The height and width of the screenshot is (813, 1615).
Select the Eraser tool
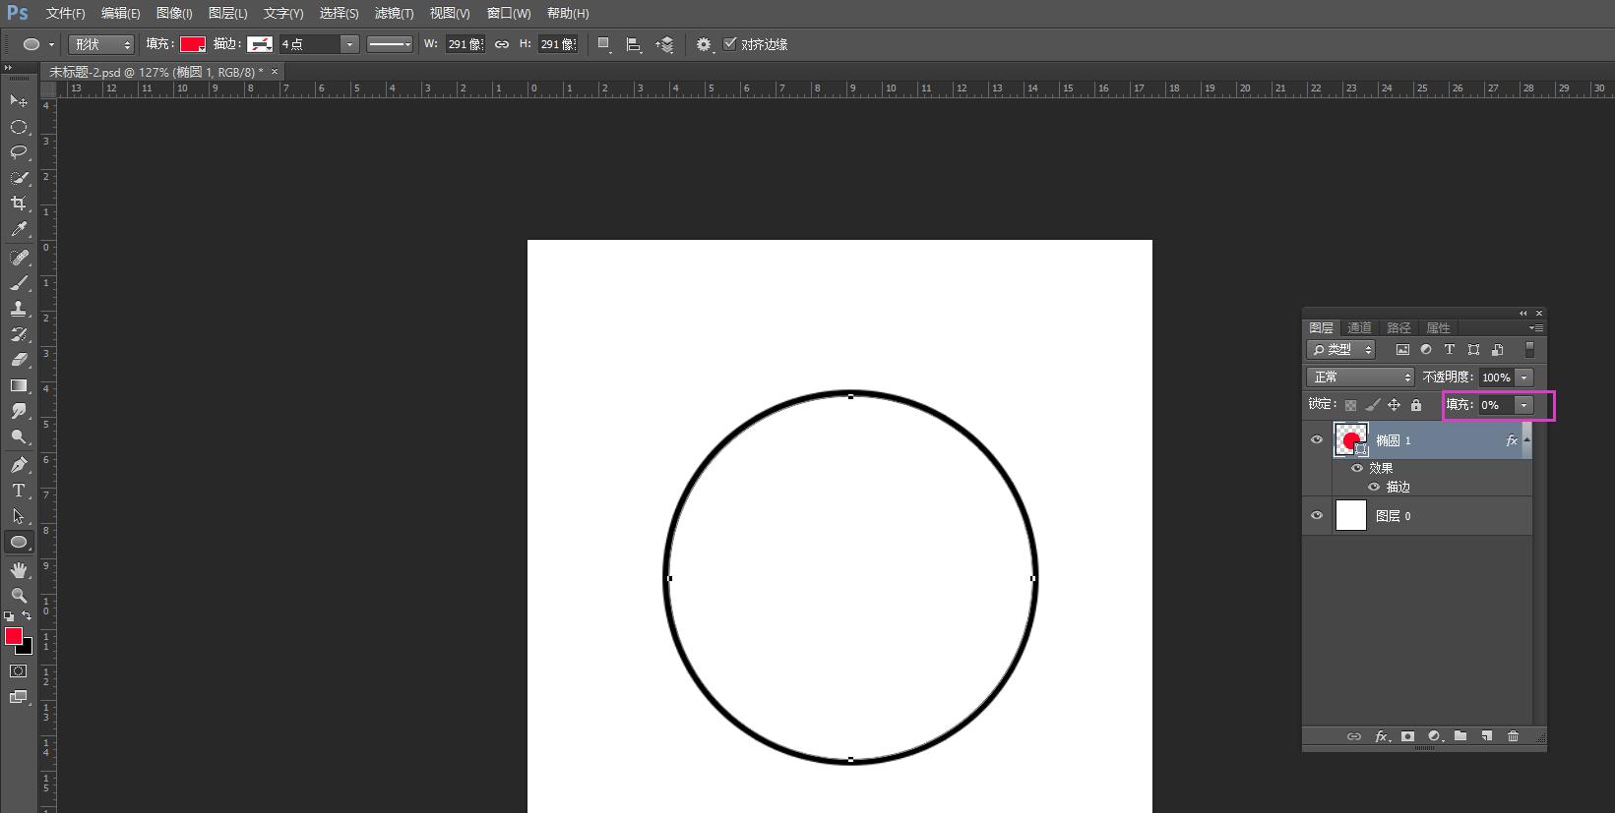pos(18,360)
